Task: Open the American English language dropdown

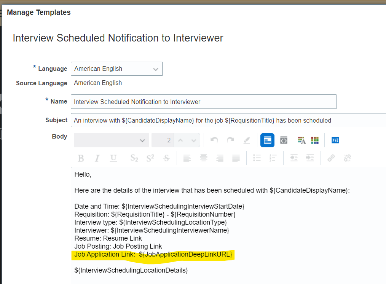Action: point(116,69)
